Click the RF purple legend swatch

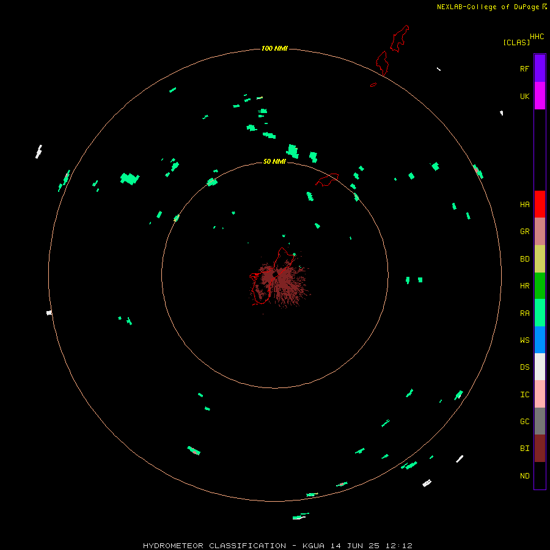click(540, 68)
